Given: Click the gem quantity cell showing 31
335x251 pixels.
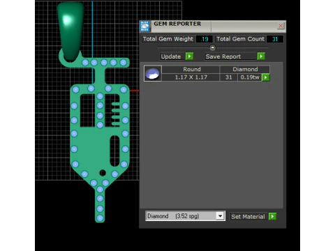Looking at the screenshot, I should (229, 77).
